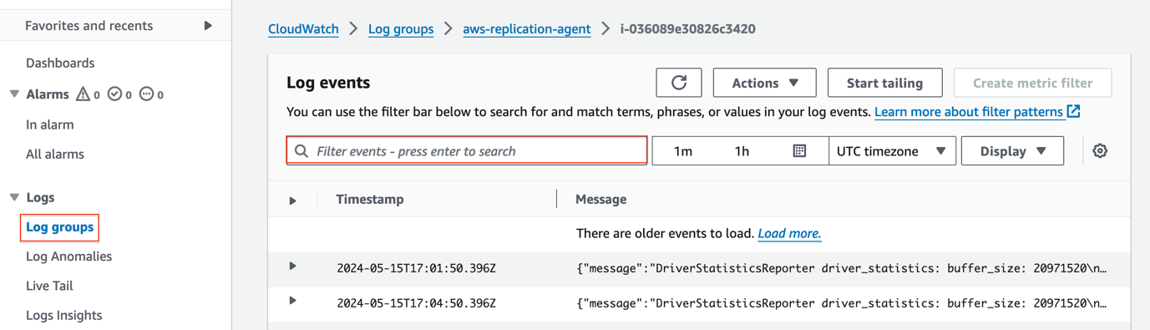Viewport: 1150px width, 330px height.
Task: Click Favorites and recents label
Action: (89, 26)
